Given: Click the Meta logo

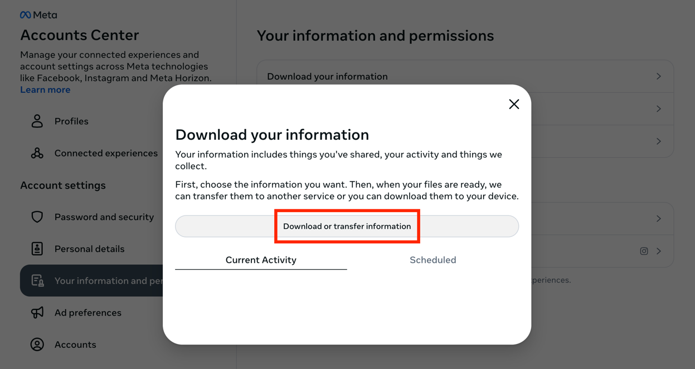Looking at the screenshot, I should pyautogui.click(x=38, y=15).
